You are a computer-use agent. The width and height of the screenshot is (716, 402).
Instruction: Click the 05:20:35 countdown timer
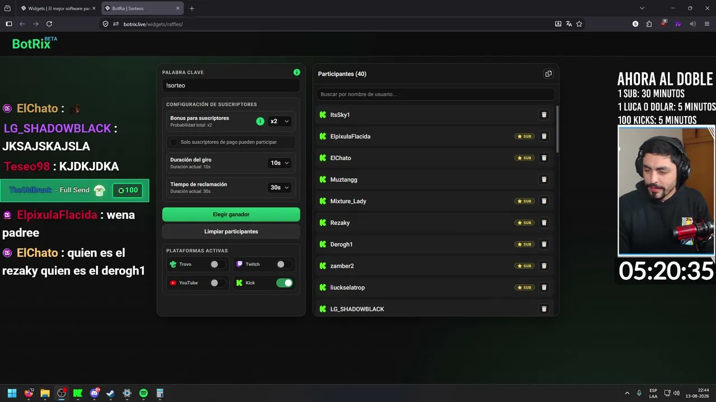666,271
